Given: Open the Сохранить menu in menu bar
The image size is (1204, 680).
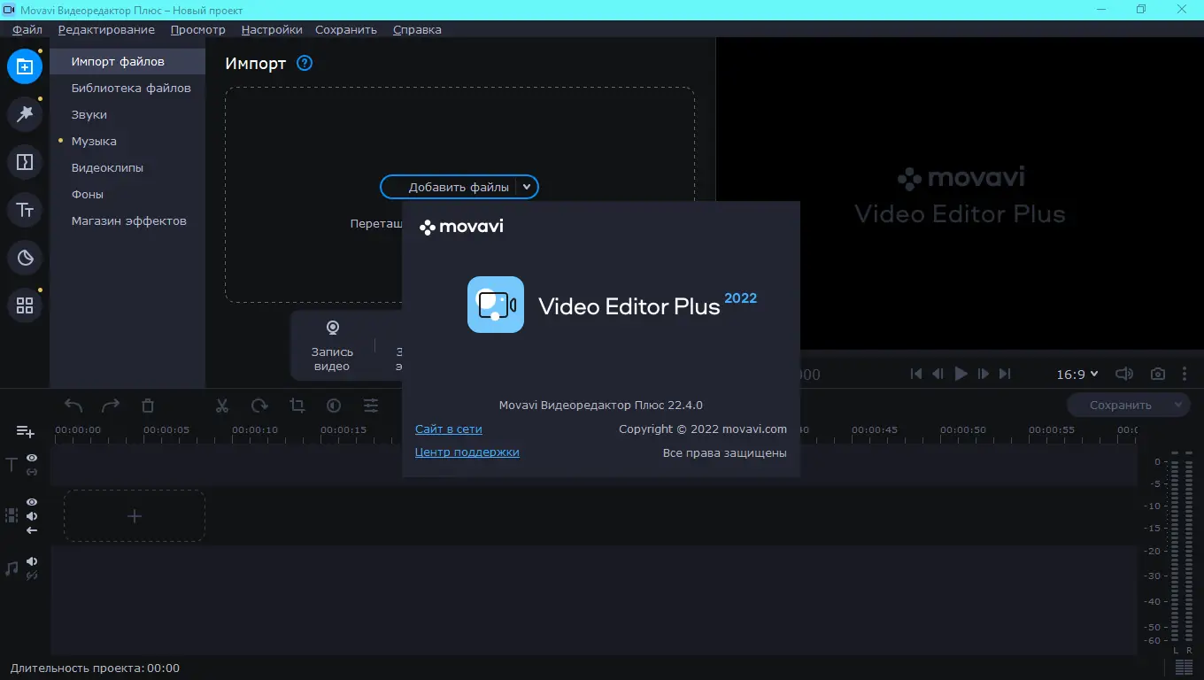Looking at the screenshot, I should click(346, 29).
